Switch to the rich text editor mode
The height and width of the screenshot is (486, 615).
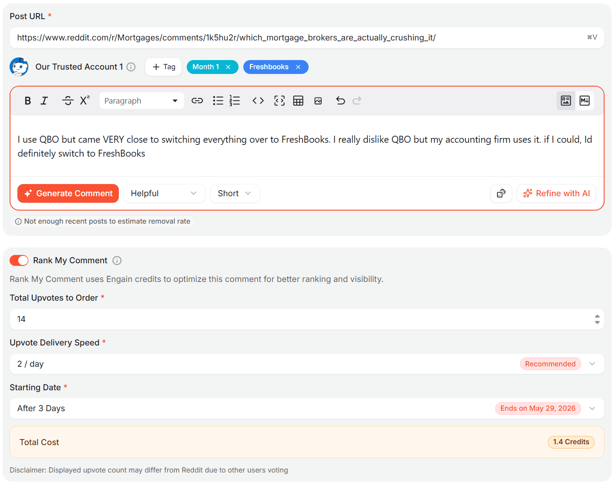point(566,101)
